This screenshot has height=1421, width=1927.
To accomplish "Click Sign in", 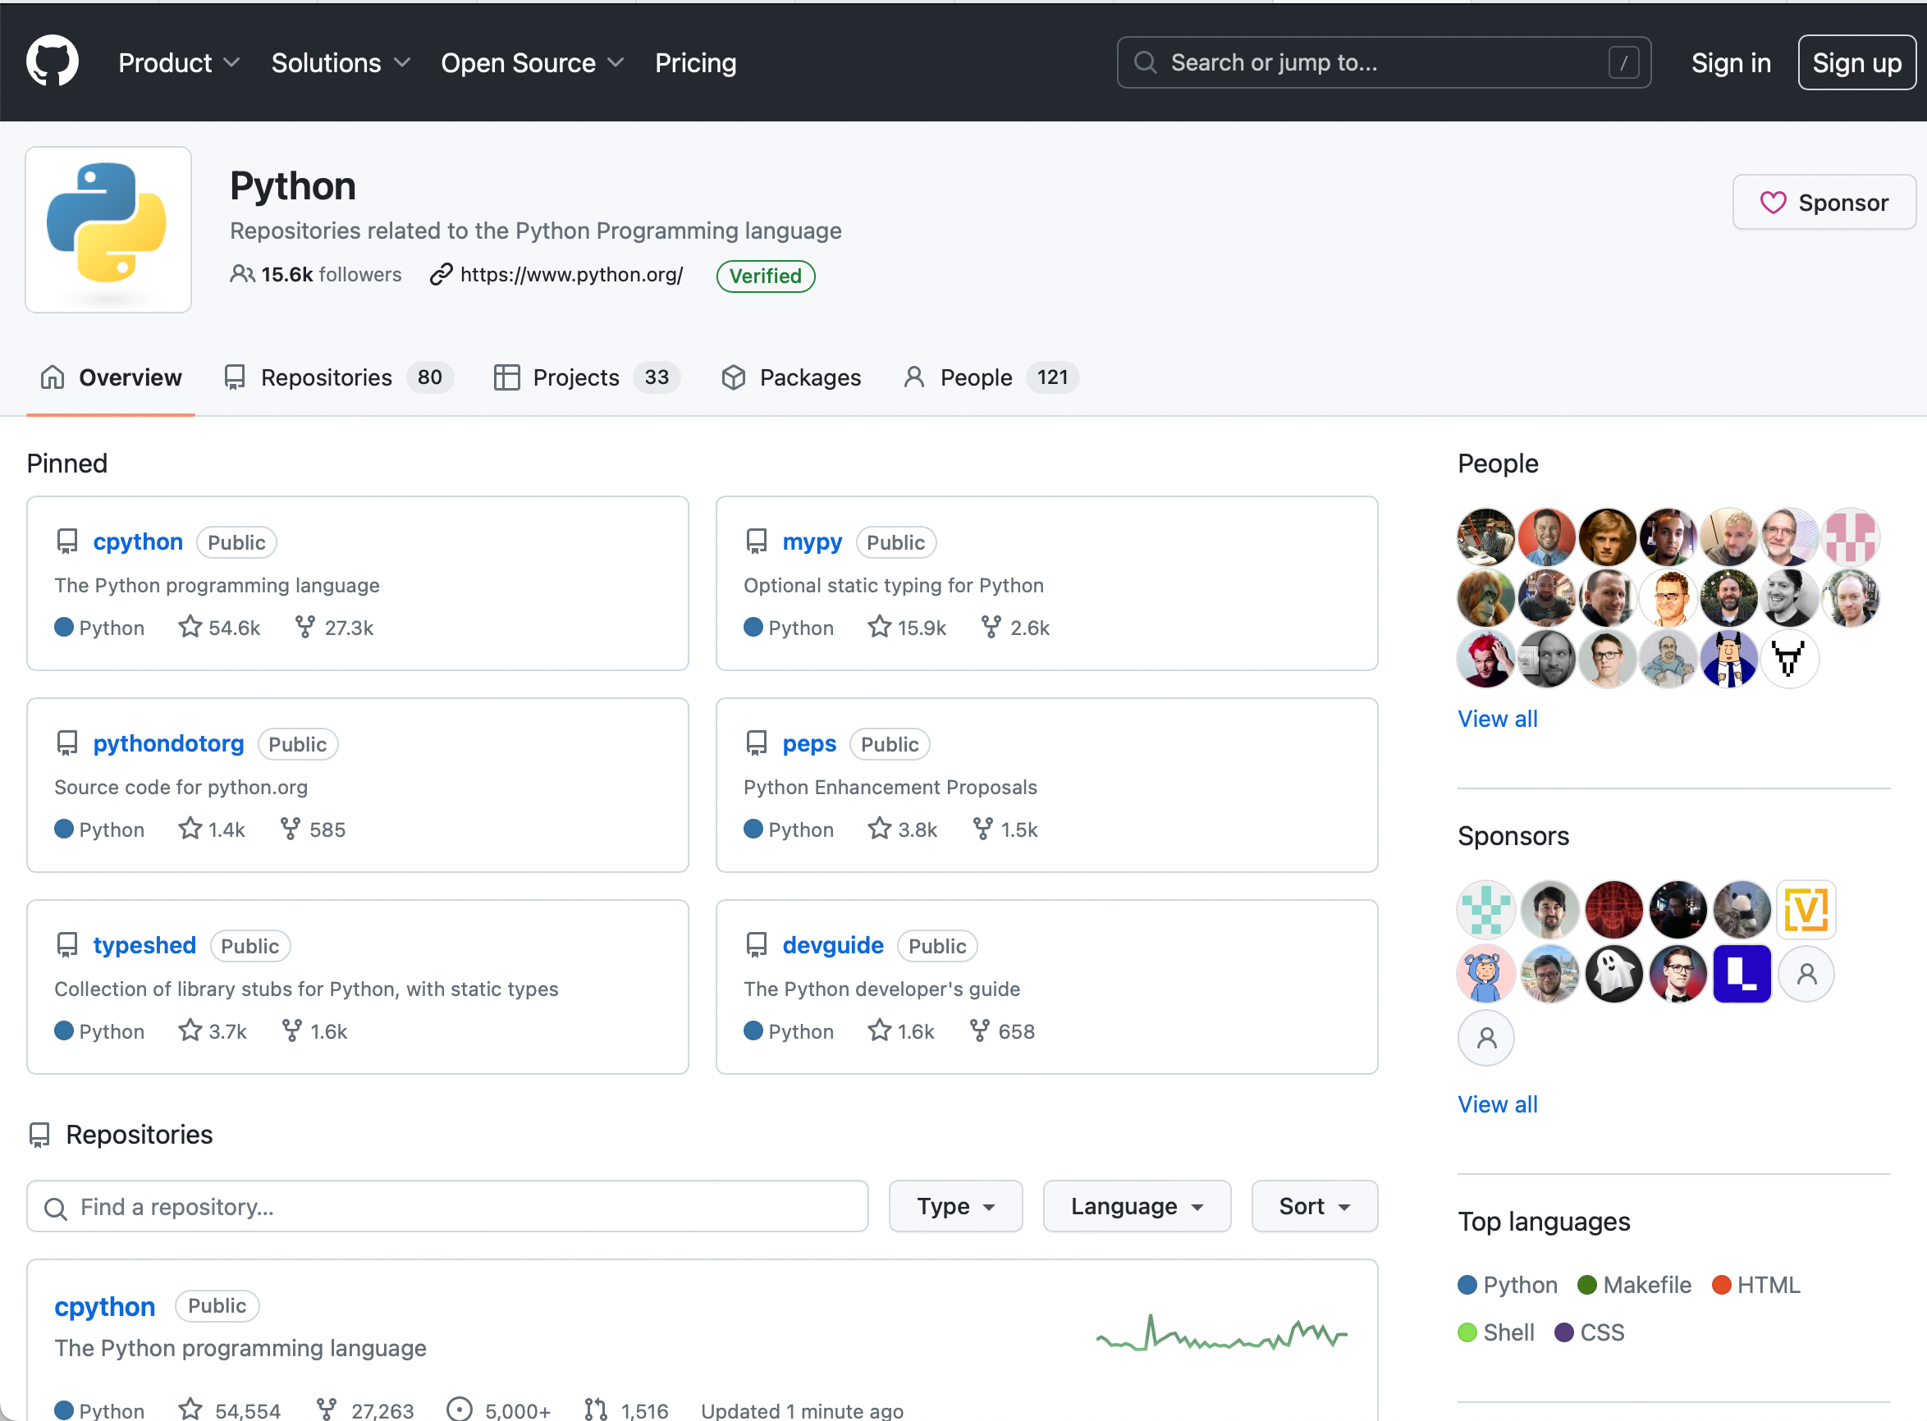I will [1731, 63].
